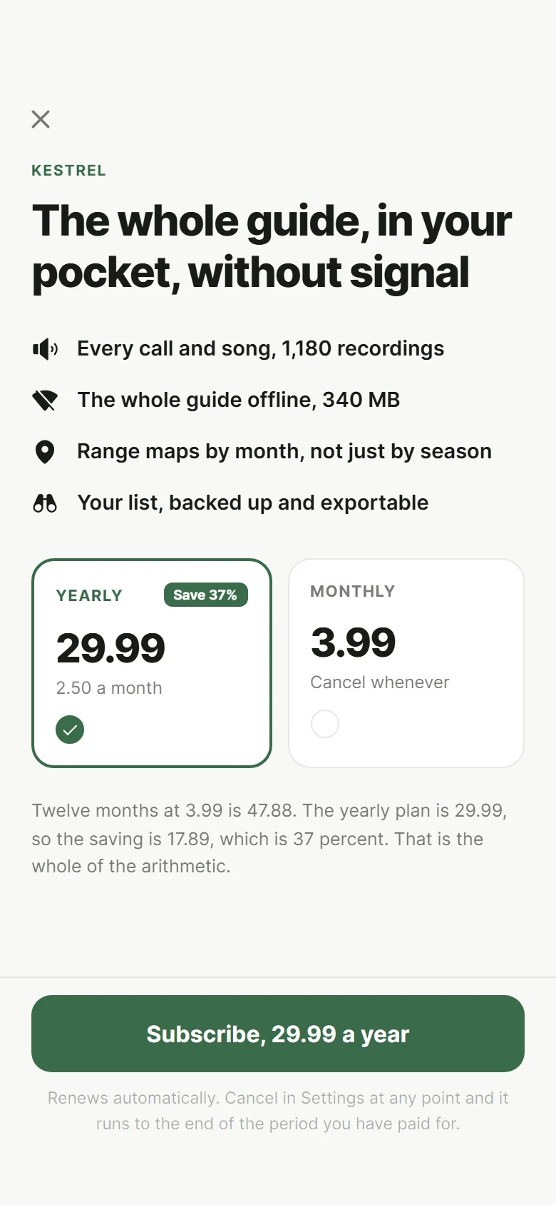This screenshot has width=556, height=1205.
Task: Tap the 'Renews automatically' fine print
Action: point(278,1111)
